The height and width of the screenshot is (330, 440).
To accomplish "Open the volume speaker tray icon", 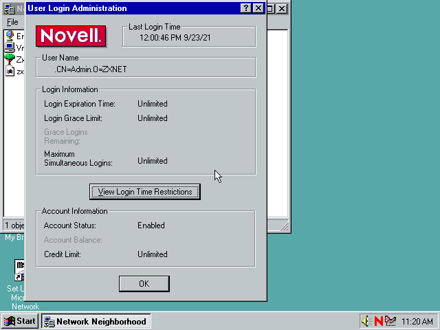I will (366, 321).
